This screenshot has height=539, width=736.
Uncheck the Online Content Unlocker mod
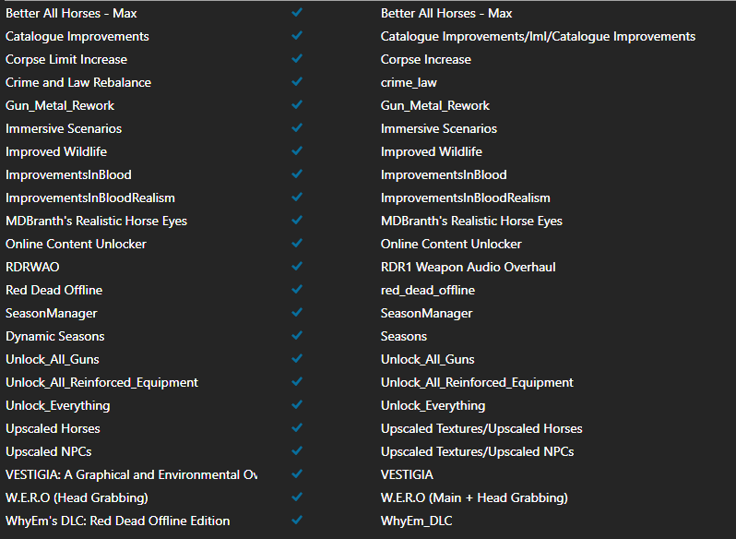pos(297,244)
